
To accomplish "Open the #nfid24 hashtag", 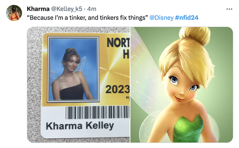I will coord(187,18).
